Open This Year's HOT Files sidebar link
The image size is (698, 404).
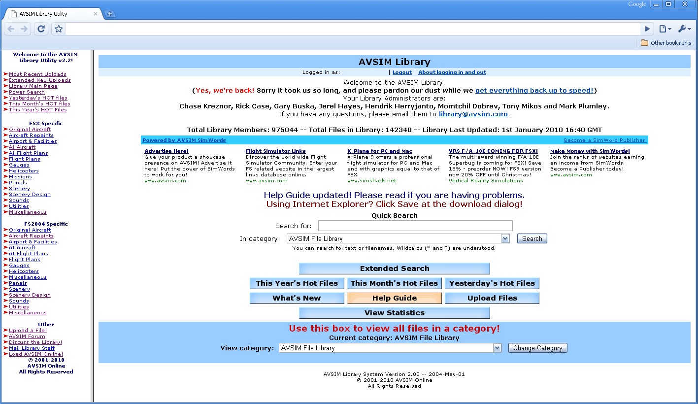tap(38, 110)
